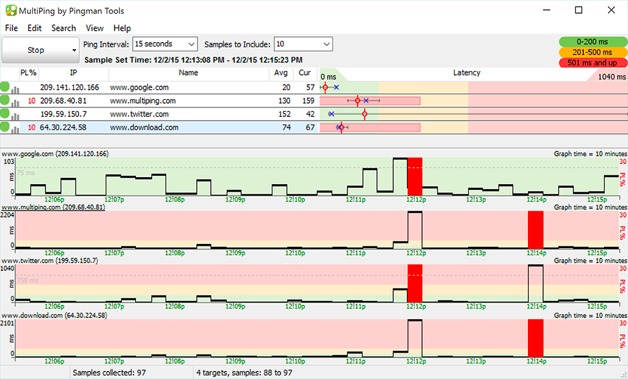This screenshot has width=628, height=379.
Task: Click the red 501 ms and up swatch
Action: 593,63
